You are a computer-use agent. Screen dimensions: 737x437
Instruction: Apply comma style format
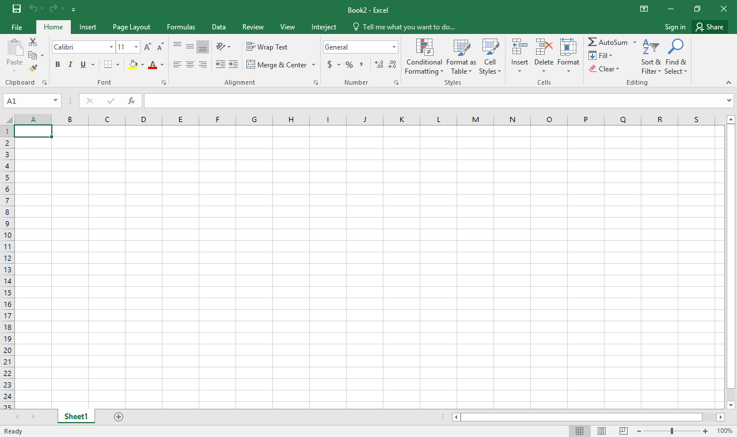tap(362, 64)
